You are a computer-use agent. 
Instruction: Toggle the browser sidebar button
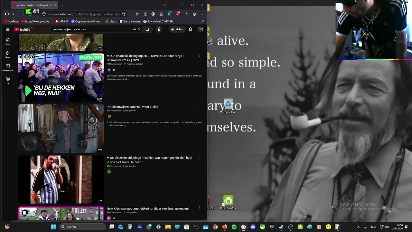coord(7,14)
